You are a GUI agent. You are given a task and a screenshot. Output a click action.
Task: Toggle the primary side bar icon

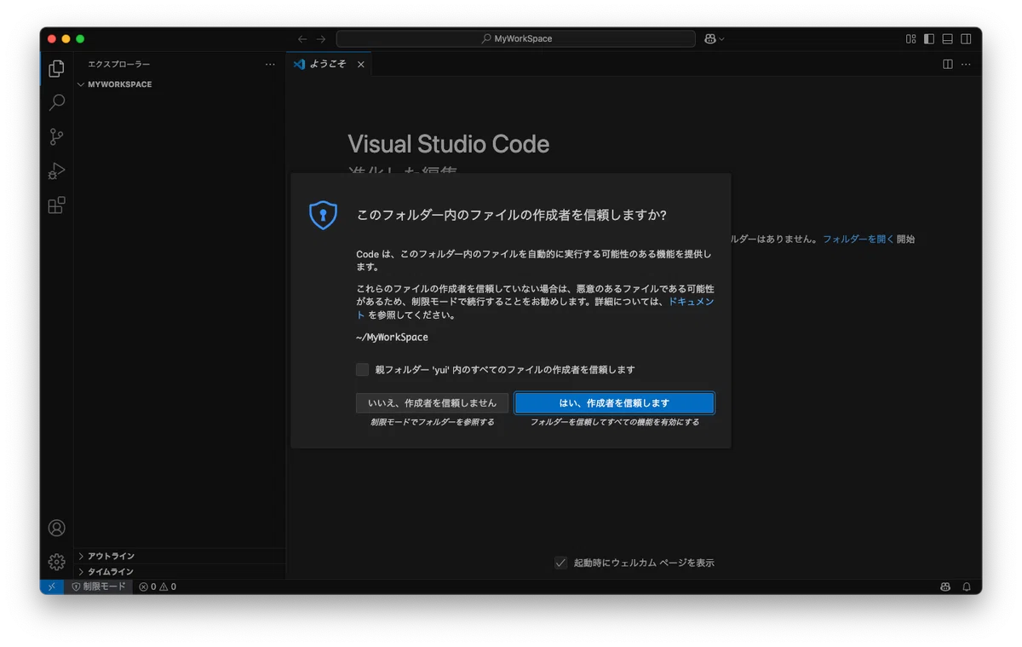[x=929, y=39]
